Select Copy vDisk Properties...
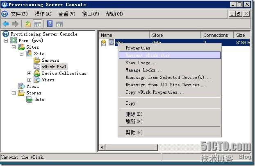 click(170, 92)
